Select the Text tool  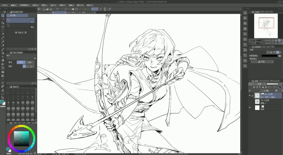[x=3, y=90]
